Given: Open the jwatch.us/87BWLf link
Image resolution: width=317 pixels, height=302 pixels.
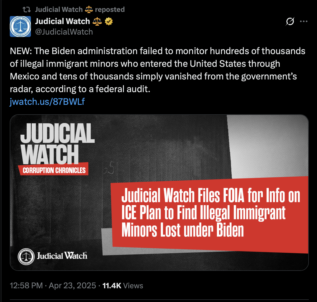Looking at the screenshot, I should pos(47,102).
